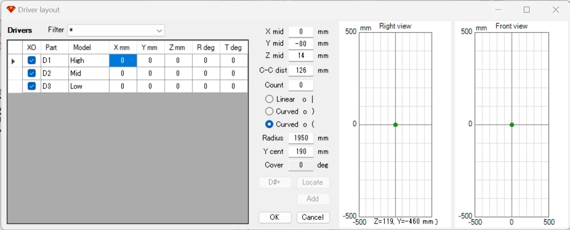This screenshot has width=570, height=230.
Task: Click the green dot in Right view
Action: tap(395, 125)
